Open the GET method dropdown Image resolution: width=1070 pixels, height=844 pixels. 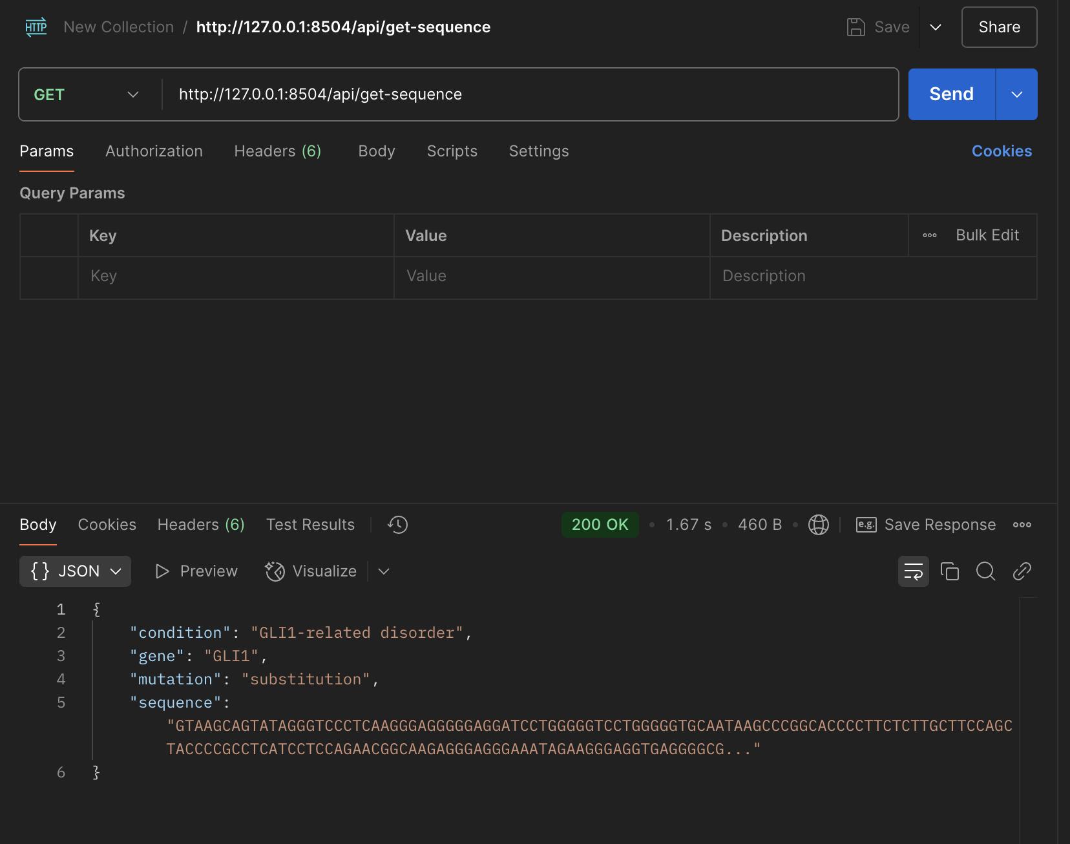point(87,94)
